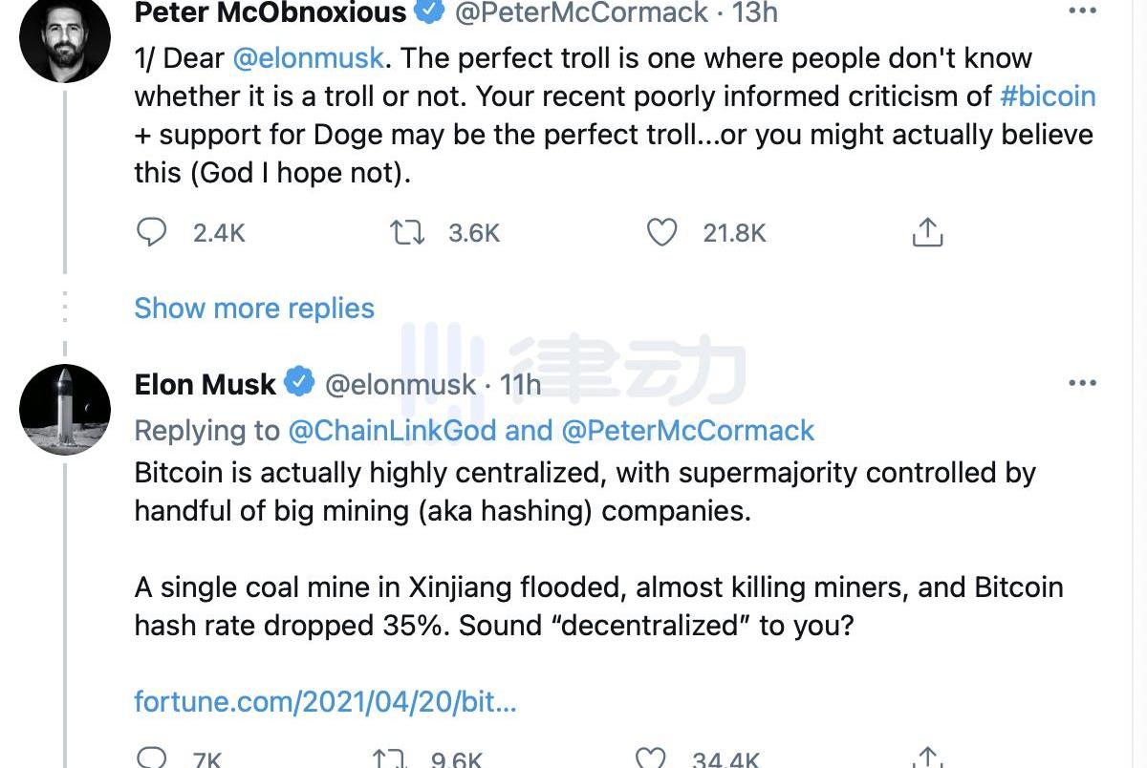
Task: Click the @elonmusk mention in Peter's tweet
Action: [x=309, y=57]
